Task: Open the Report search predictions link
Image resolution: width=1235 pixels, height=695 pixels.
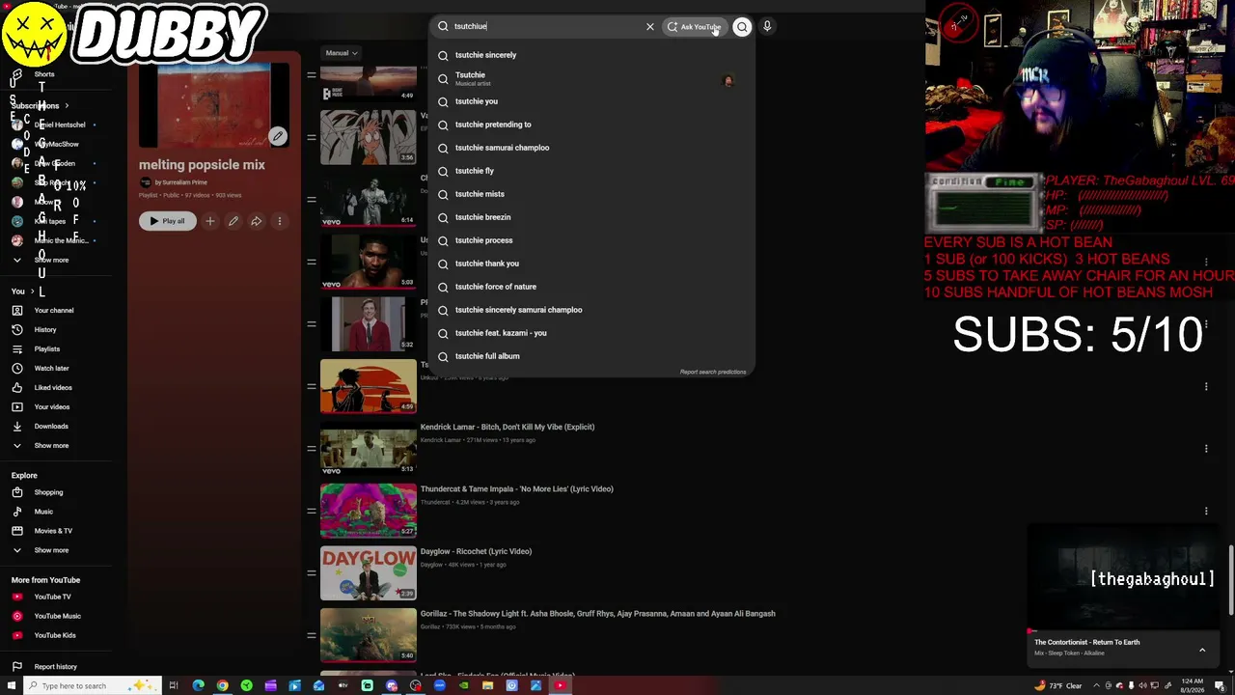Action: click(713, 372)
